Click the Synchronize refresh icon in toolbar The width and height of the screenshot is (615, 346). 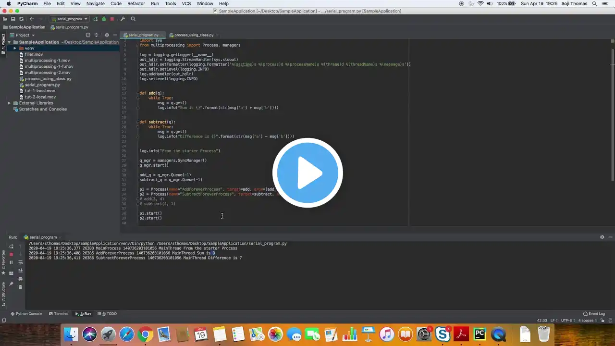pyautogui.click(x=21, y=19)
